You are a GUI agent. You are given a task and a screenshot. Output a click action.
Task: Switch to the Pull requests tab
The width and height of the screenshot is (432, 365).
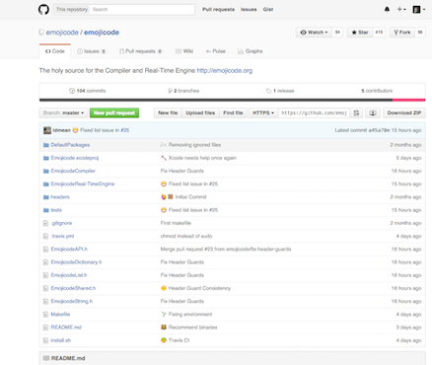pos(140,51)
